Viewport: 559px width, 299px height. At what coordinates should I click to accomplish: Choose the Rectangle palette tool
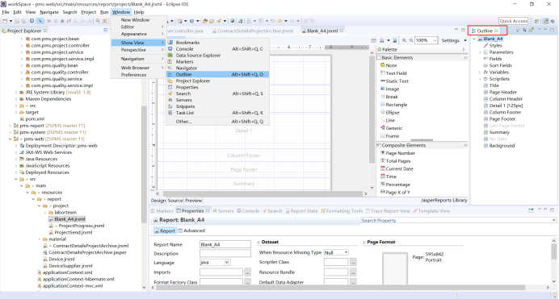tap(393, 105)
